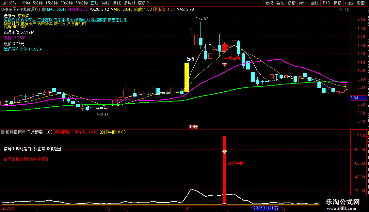Click the 涨幅:-2.08% text
This screenshot has width=369, height=212.
[x=14, y=38]
